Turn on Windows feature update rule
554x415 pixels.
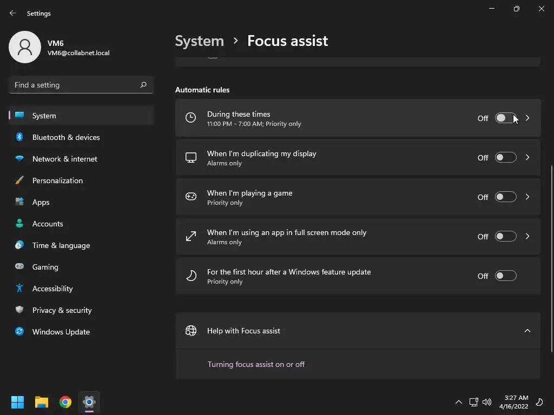(505, 276)
